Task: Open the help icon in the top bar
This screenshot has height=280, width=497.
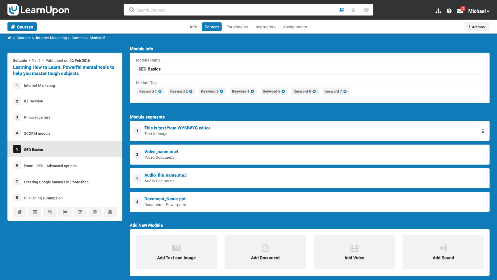Action: point(449,11)
